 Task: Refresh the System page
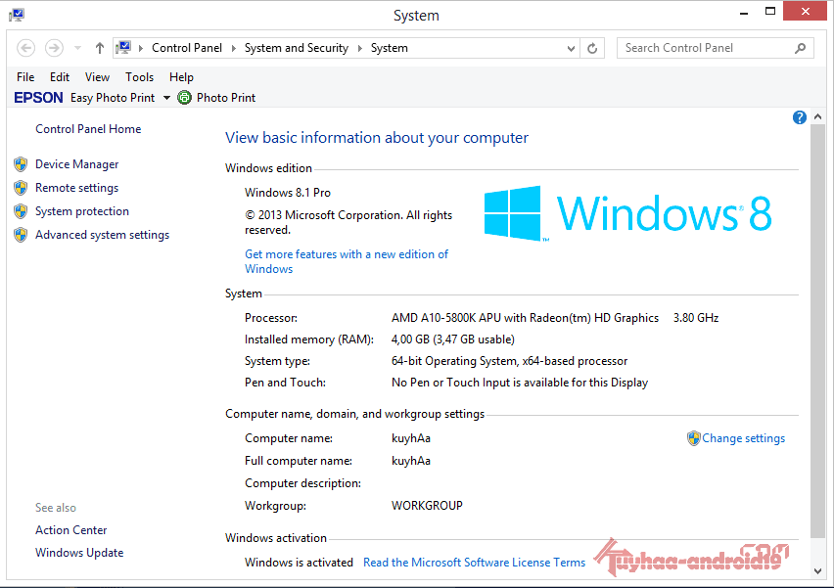pos(592,48)
